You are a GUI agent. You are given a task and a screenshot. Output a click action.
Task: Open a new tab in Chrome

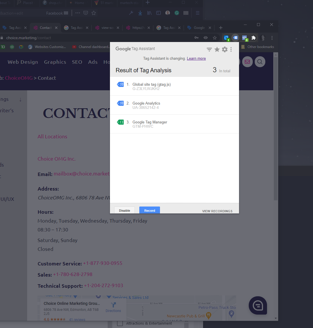[220, 28]
